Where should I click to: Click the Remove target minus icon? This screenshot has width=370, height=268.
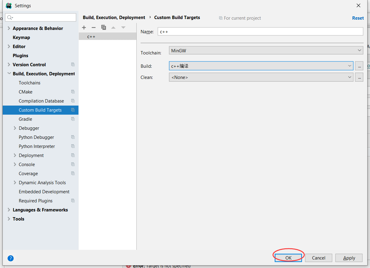(x=94, y=28)
